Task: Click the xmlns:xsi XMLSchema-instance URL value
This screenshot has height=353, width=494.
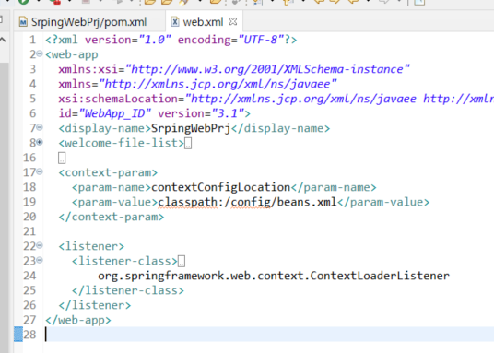Action: click(267, 69)
